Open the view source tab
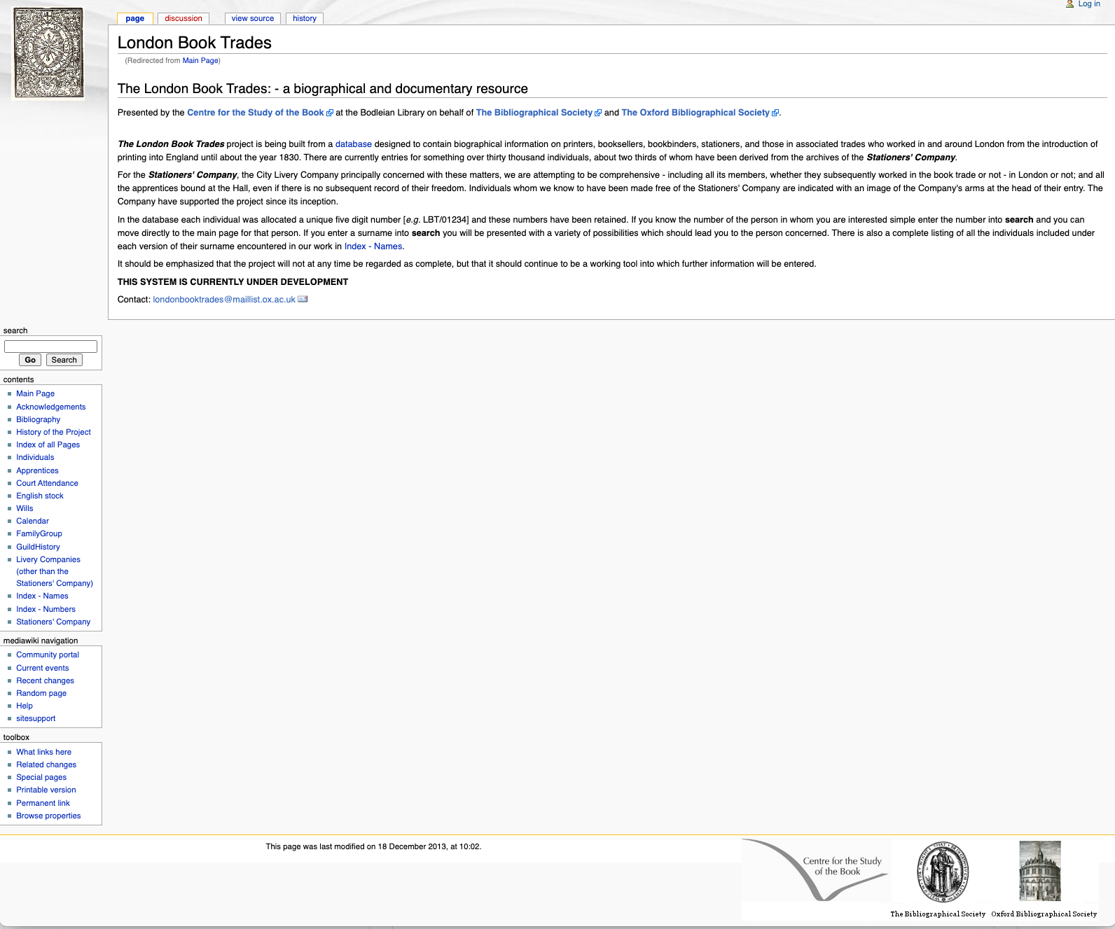 (253, 18)
